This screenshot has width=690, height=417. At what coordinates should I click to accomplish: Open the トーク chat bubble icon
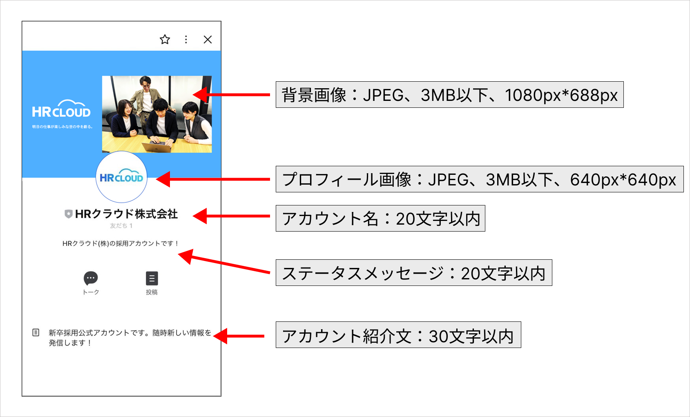pos(91,279)
